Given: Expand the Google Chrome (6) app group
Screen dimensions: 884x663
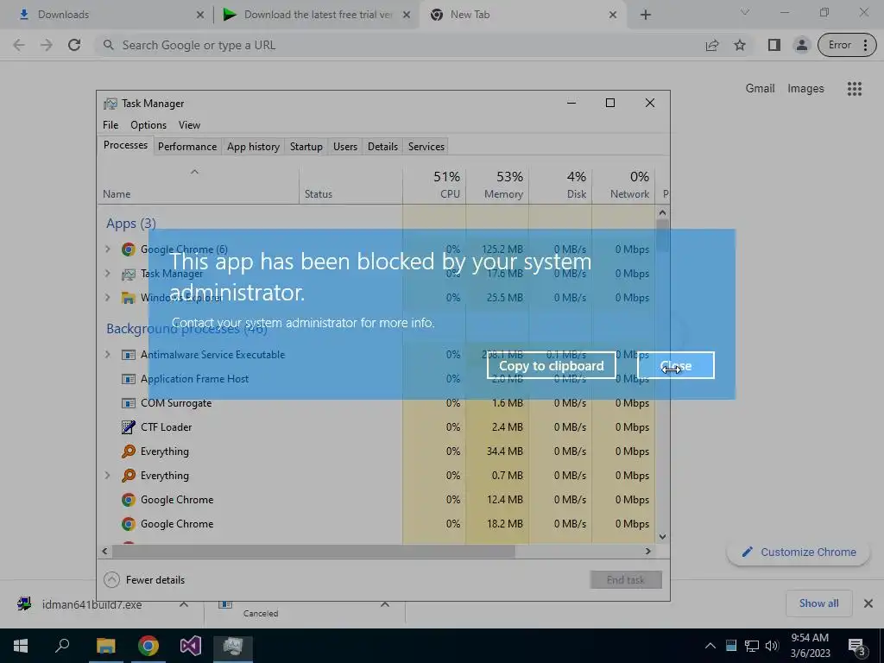Looking at the screenshot, I should tap(108, 249).
